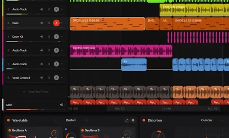
Task: Mute track 6 Audio Track speaker icon
Action: click(x=42, y=50)
